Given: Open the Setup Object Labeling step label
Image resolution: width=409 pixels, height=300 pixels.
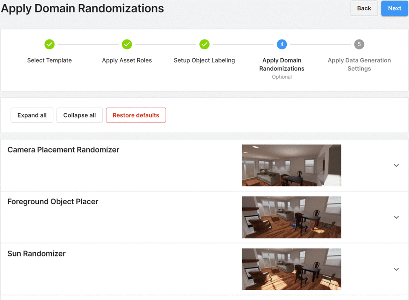Looking at the screenshot, I should (x=204, y=60).
